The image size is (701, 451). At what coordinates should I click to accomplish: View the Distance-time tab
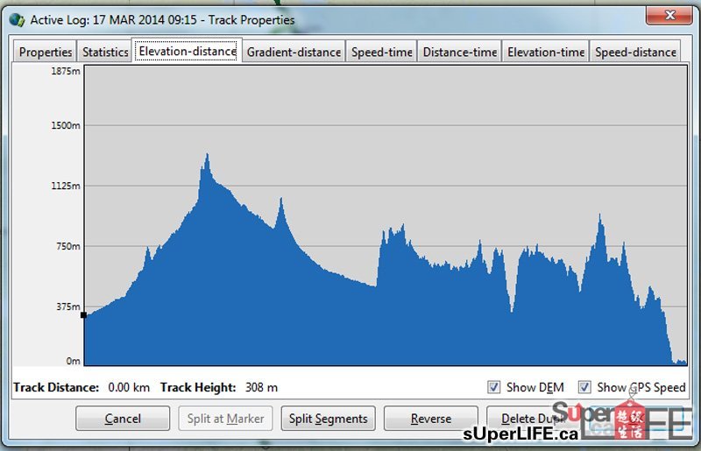tap(459, 53)
